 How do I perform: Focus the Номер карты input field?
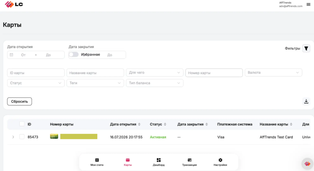214,73
